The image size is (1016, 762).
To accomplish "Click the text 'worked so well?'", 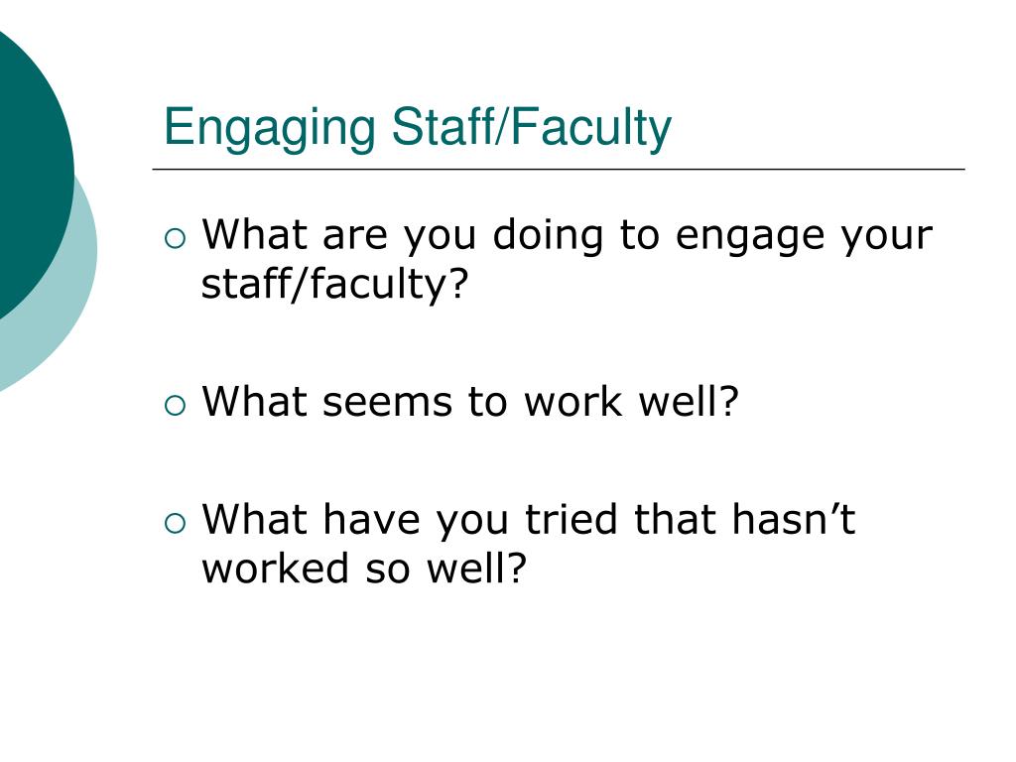I will pos(364,569).
